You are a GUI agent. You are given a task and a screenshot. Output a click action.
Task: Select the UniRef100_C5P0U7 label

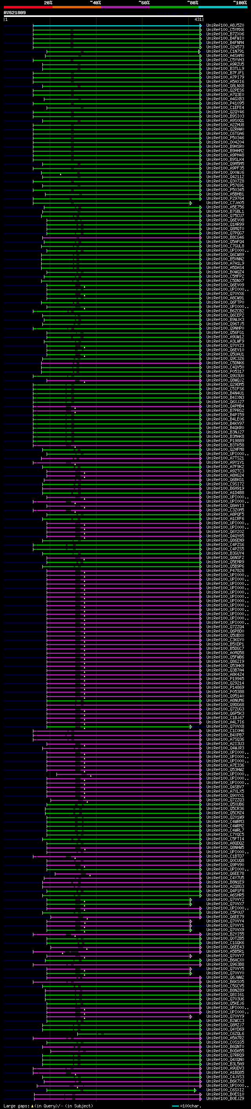tap(225, 912)
